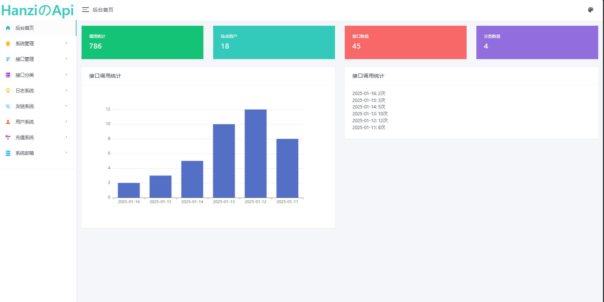The width and height of the screenshot is (604, 302).
Task: Click the 后台首页 breadcrumb in header
Action: point(103,10)
